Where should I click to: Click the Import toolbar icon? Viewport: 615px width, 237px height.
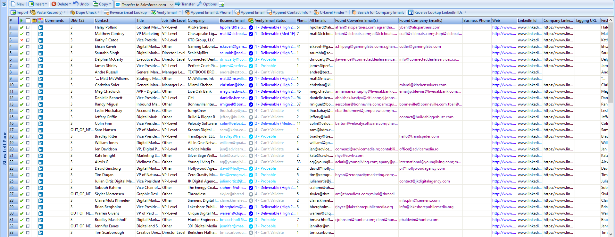[20, 13]
